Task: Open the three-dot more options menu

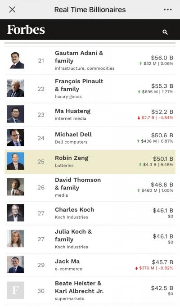Action: [168, 9]
